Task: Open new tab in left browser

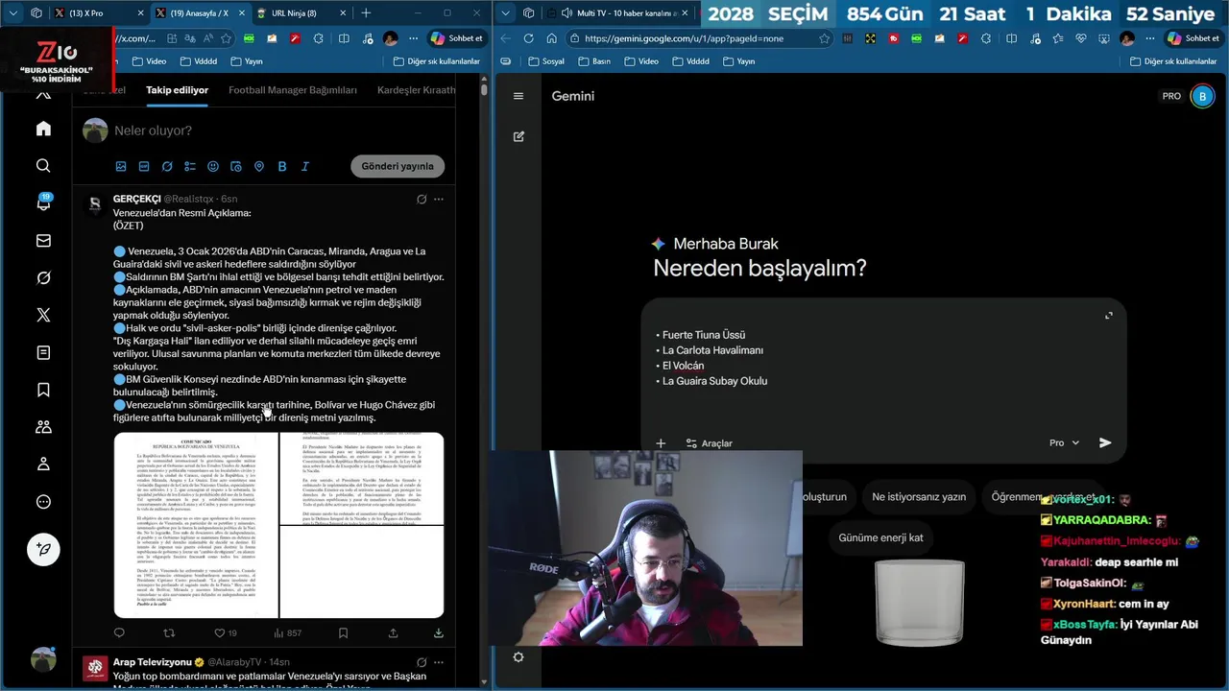Action: pyautogui.click(x=366, y=13)
